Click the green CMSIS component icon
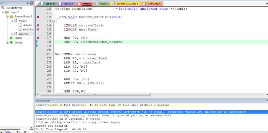 (x=11, y=38)
